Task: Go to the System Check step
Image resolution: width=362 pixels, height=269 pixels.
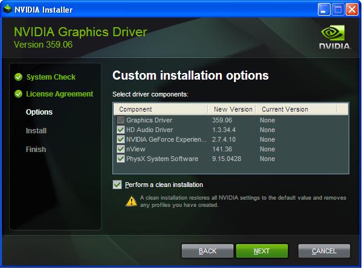Action: (x=51, y=77)
